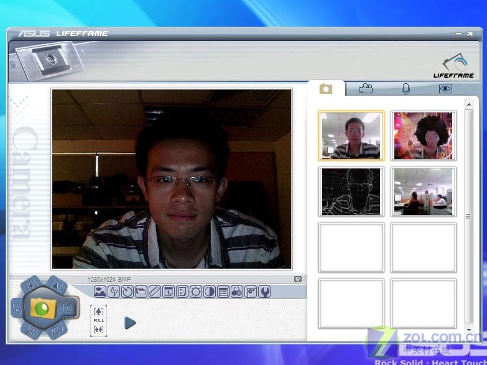This screenshot has width=487, height=365.
Task: Open the brightness sun icon
Action: (196, 292)
